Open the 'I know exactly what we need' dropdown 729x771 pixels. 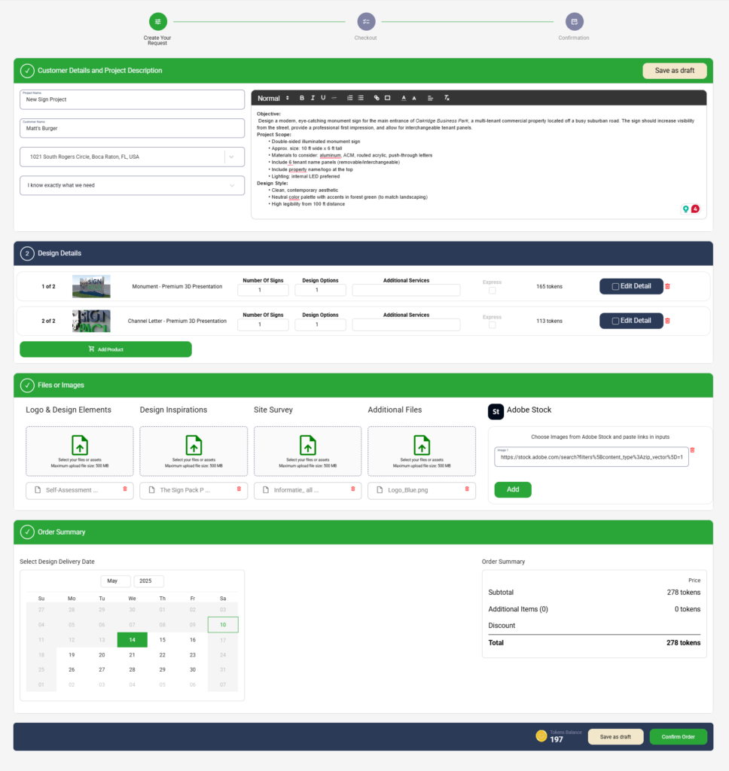click(x=232, y=185)
